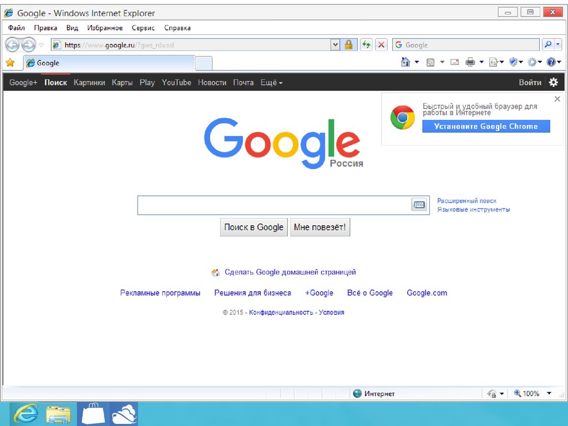Click the Google search input field
This screenshot has width=568, height=426.
(274, 205)
